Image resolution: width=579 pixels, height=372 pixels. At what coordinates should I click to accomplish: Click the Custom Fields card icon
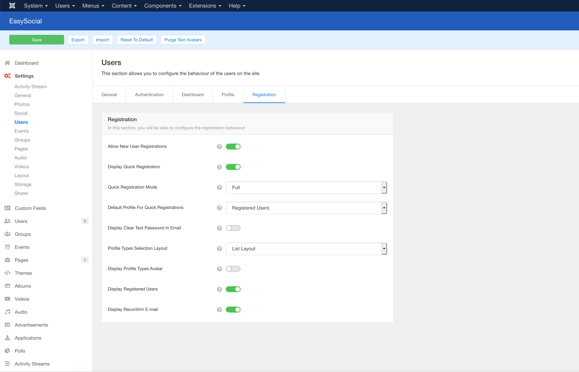coord(7,208)
